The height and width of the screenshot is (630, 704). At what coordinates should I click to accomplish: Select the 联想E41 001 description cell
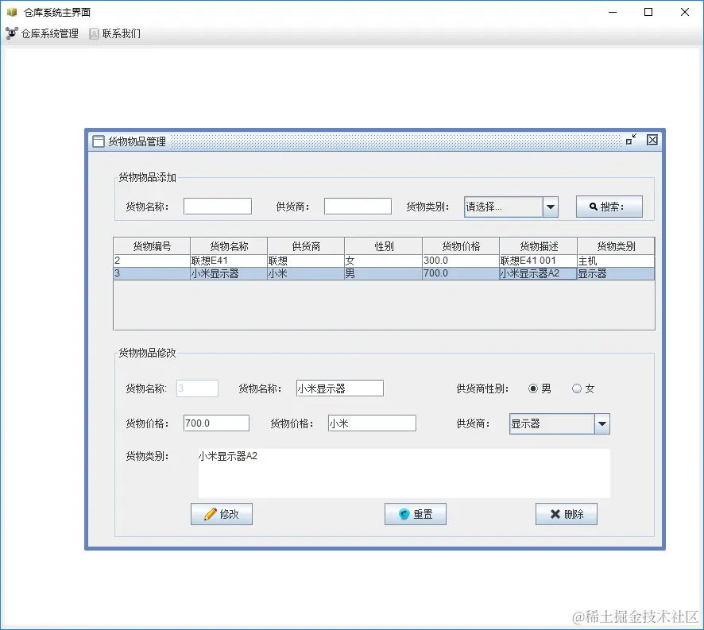[538, 261]
